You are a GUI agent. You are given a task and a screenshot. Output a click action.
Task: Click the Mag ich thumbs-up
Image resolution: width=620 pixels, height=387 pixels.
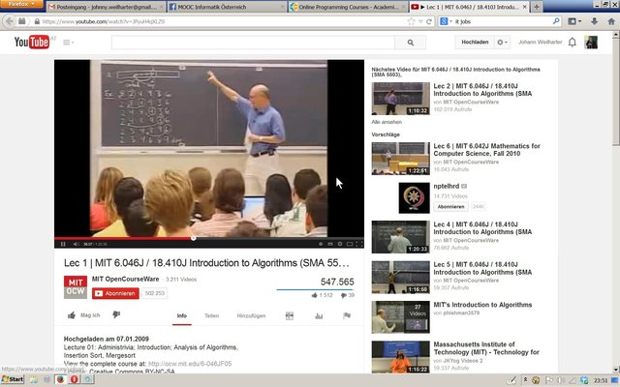pyautogui.click(x=83, y=315)
